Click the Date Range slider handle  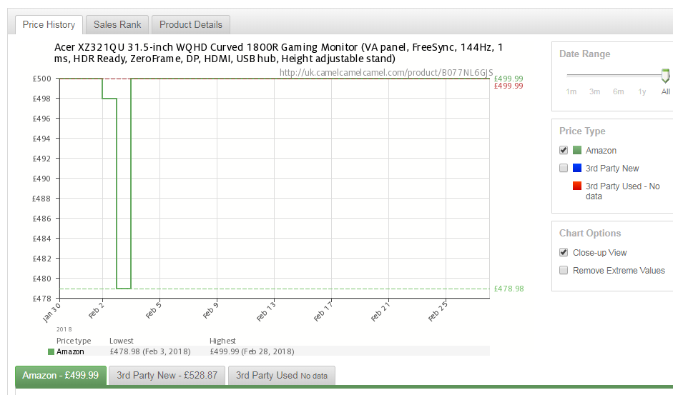click(x=665, y=76)
